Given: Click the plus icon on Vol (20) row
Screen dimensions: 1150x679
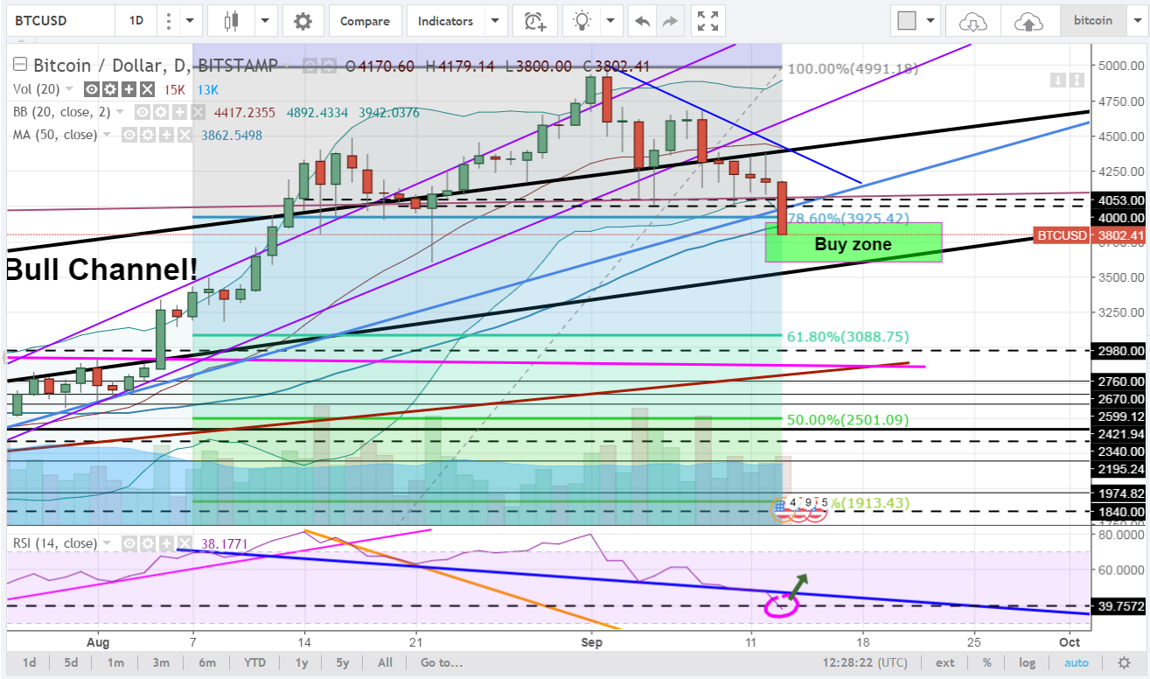Looking at the screenshot, I should [x=128, y=89].
